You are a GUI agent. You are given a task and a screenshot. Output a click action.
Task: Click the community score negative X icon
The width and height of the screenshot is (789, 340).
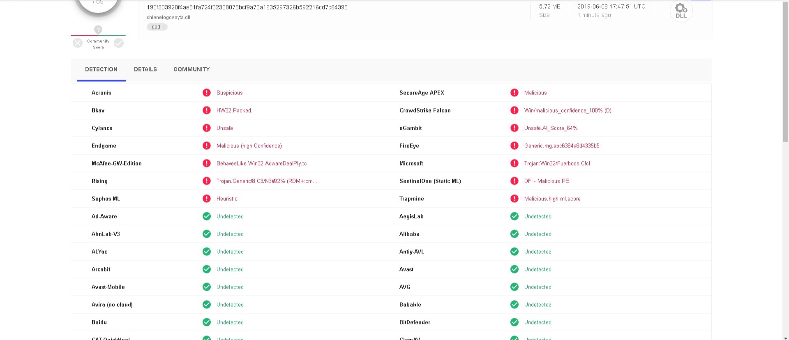point(78,43)
